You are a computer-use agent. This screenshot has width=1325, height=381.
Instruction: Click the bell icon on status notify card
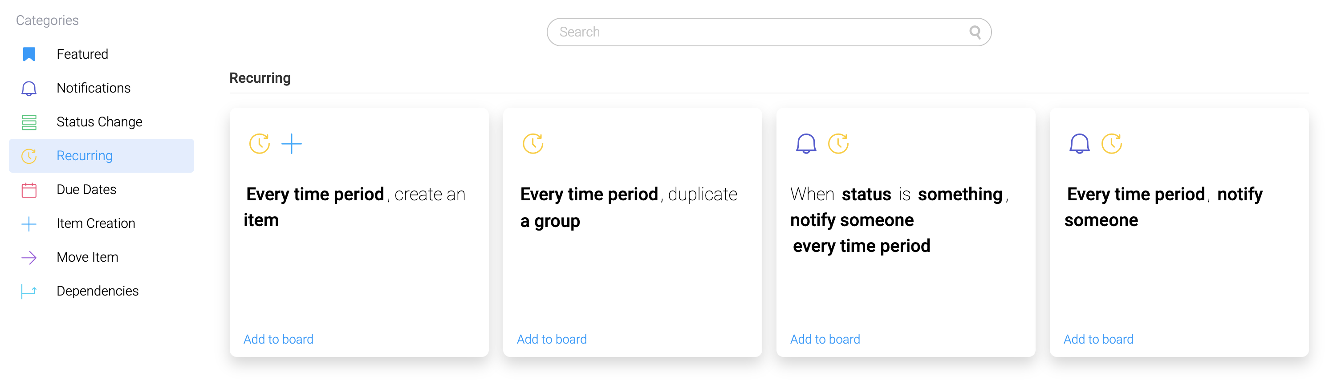[806, 144]
